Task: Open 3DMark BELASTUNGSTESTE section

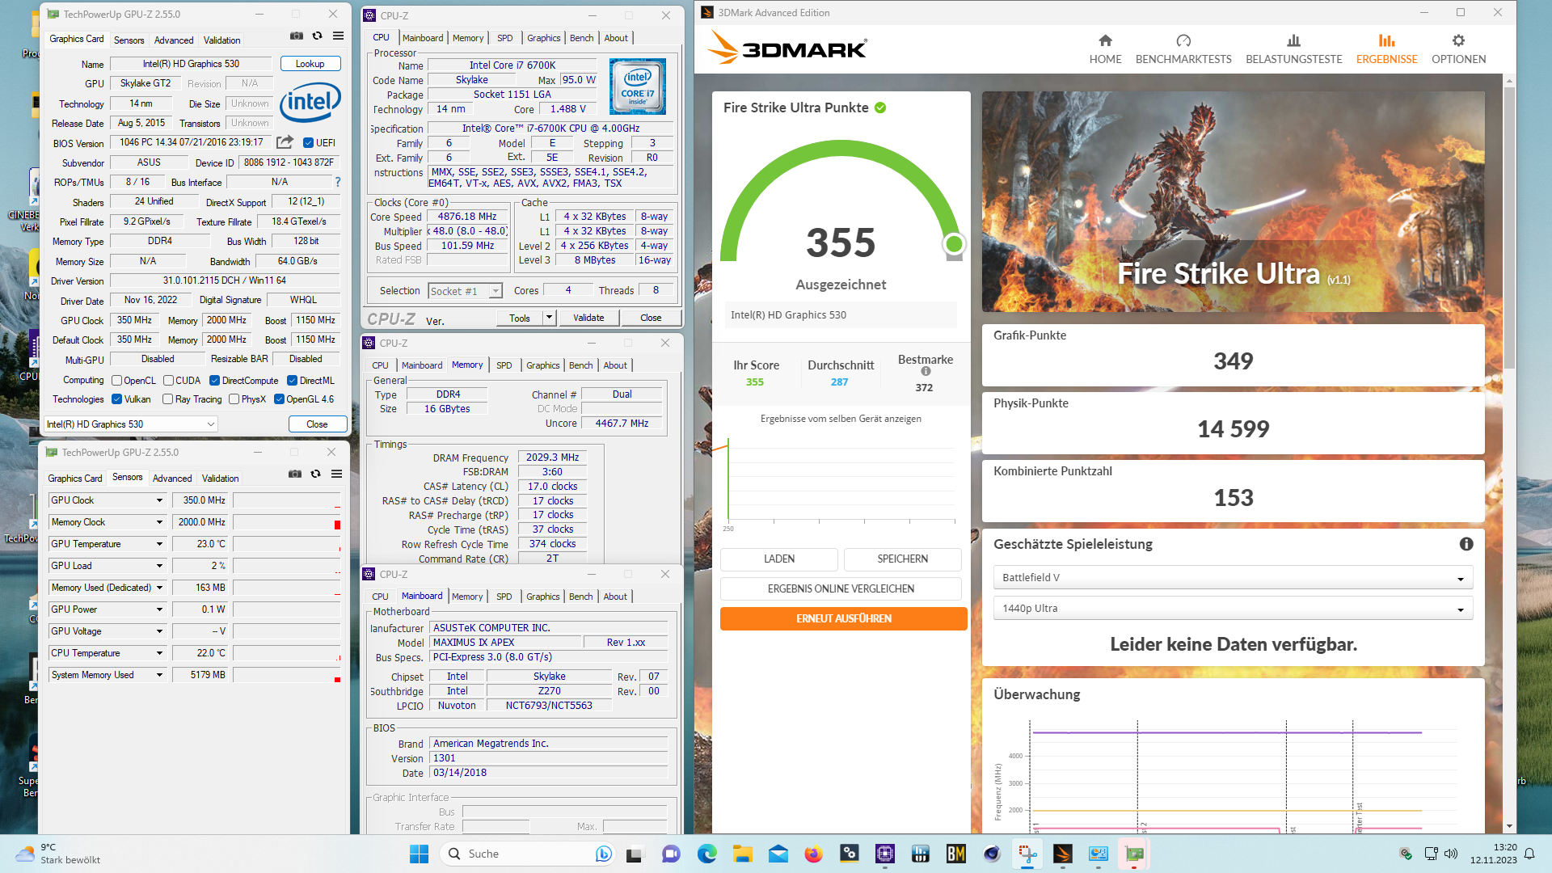Action: pos(1293,49)
